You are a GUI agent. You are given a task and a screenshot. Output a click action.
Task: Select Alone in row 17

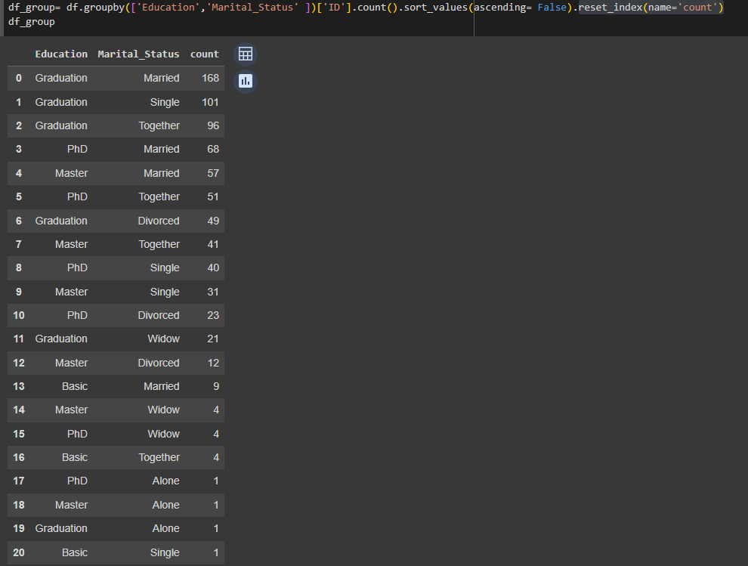165,481
